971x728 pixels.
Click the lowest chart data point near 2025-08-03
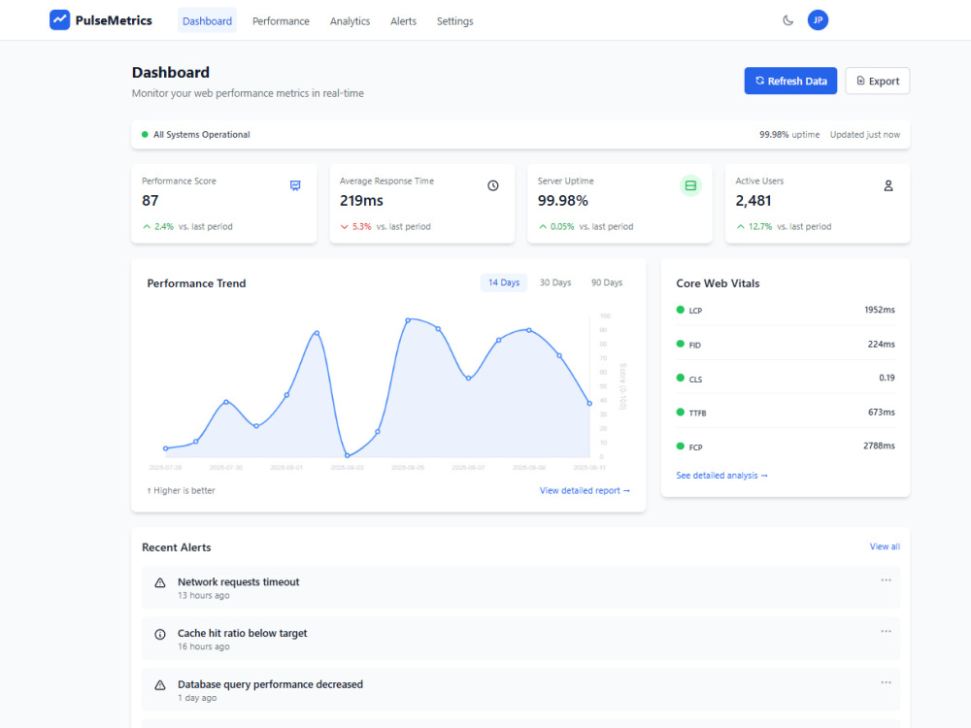tap(348, 455)
